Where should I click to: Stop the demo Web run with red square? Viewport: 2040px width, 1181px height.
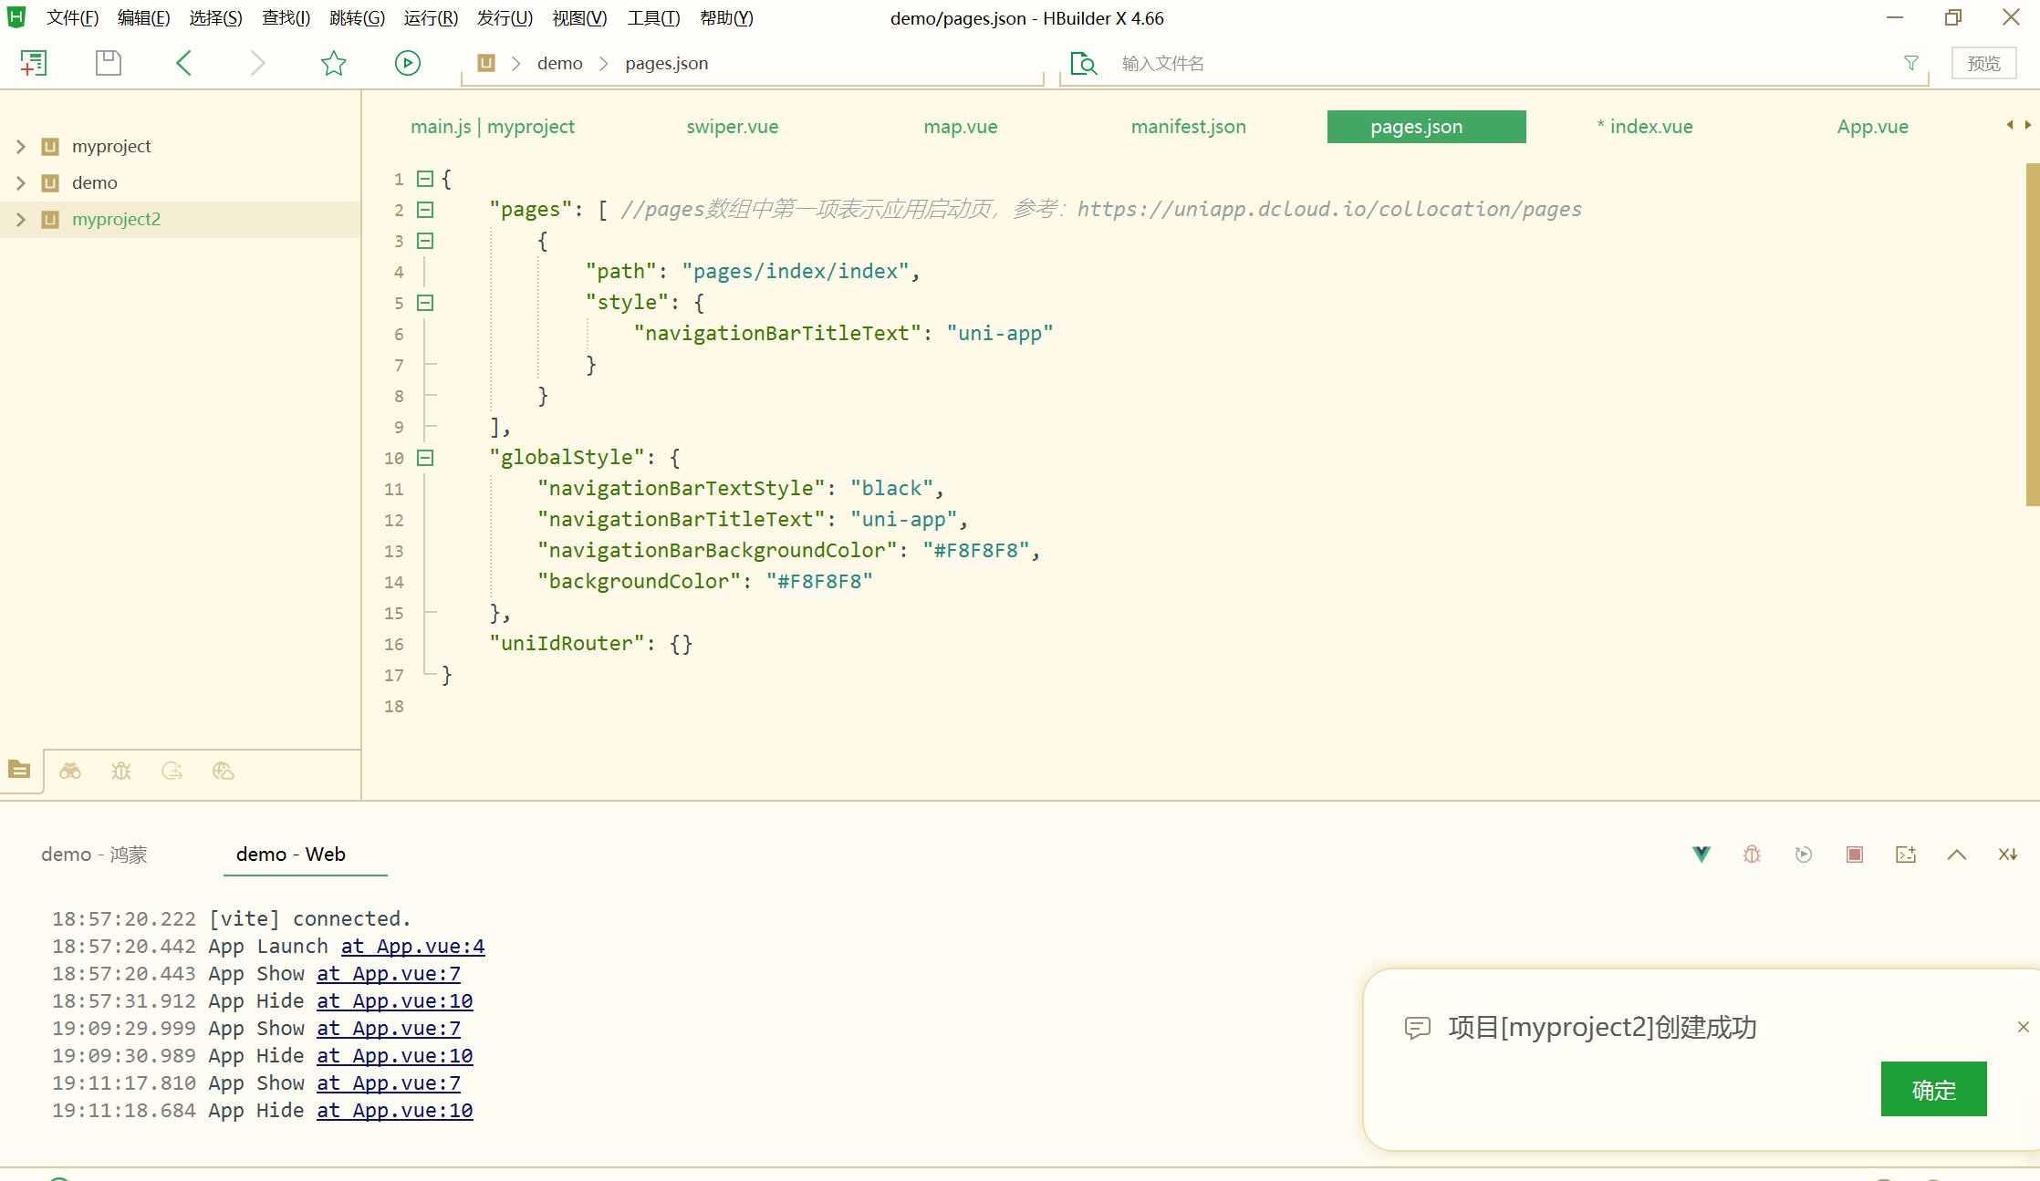click(x=1853, y=854)
